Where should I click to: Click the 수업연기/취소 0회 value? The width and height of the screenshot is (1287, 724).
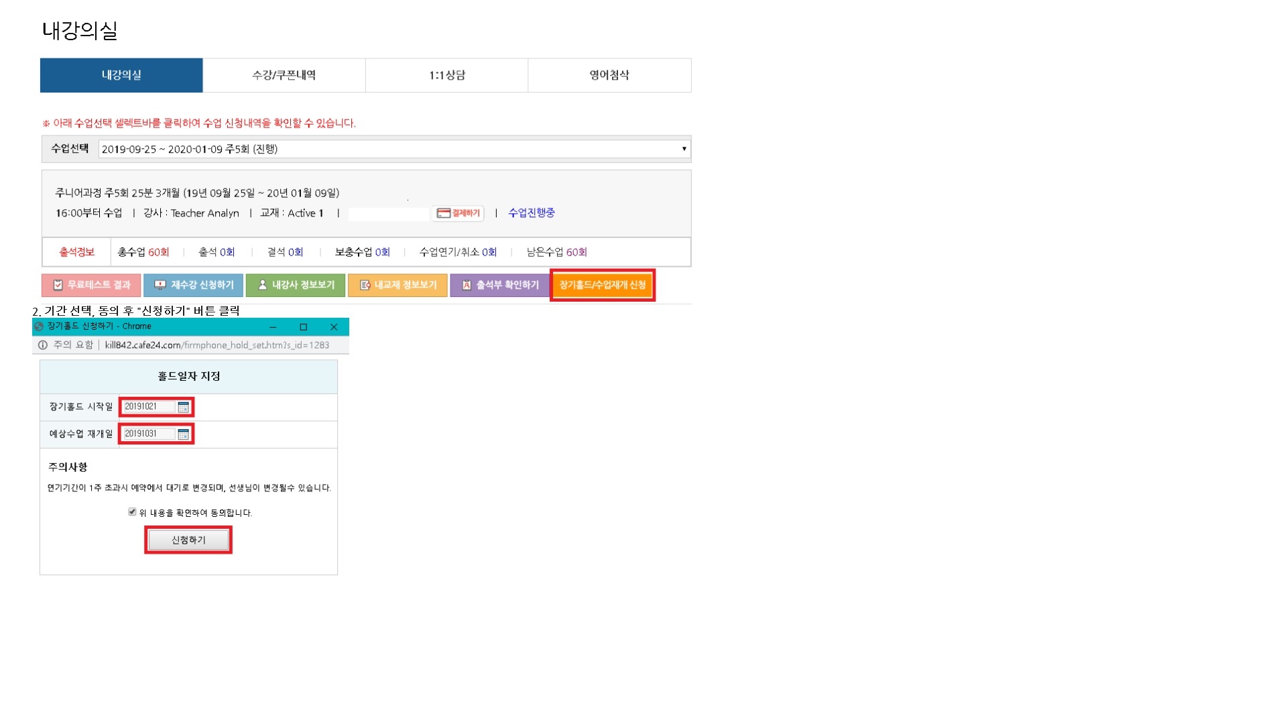click(x=458, y=252)
